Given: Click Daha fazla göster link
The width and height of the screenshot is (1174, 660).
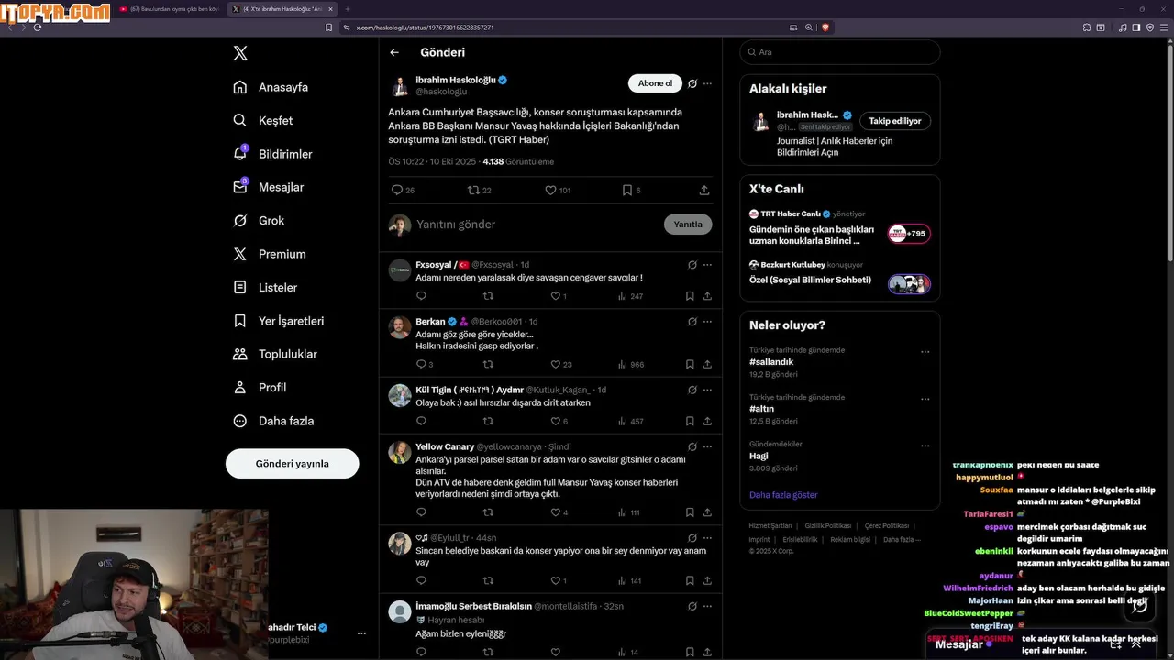Looking at the screenshot, I should 783,495.
